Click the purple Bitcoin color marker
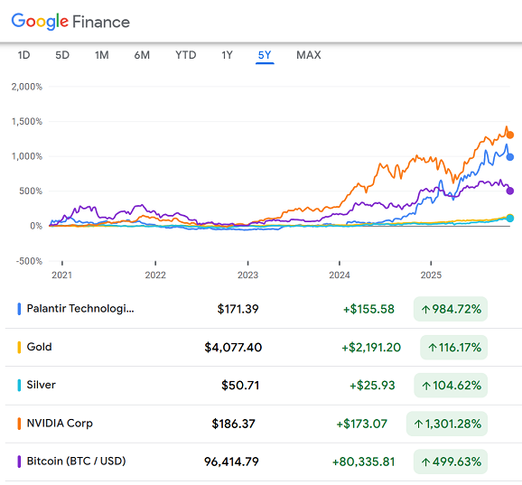The image size is (522, 485). coord(19,462)
